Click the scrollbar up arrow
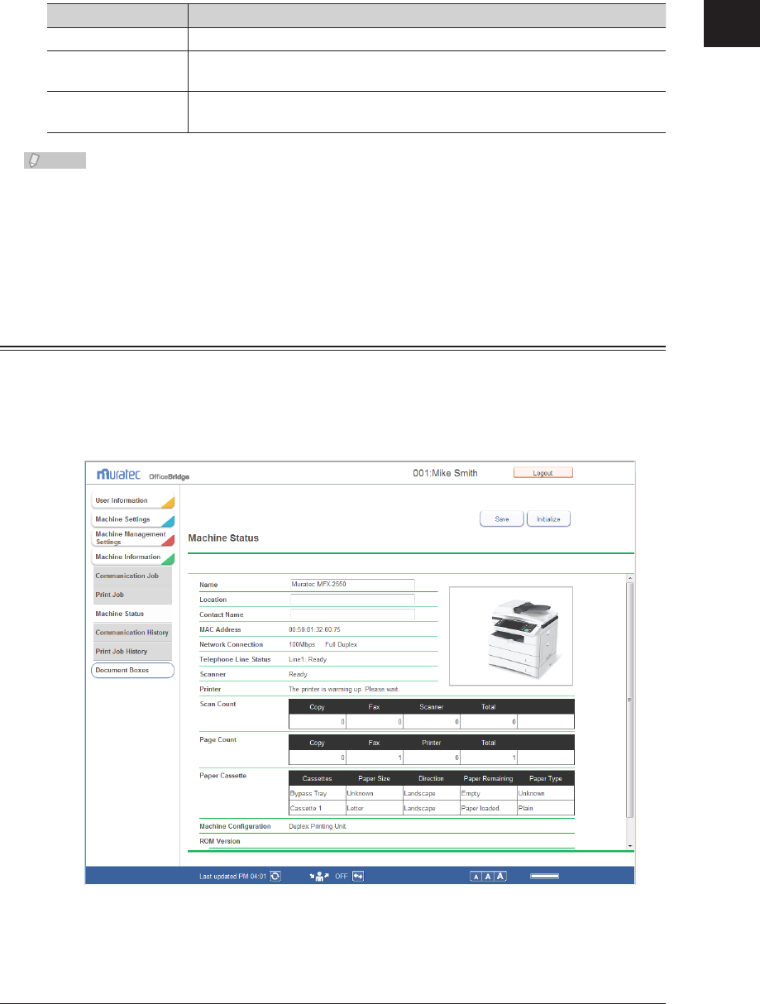This screenshot has width=760, height=1004. pos(630,577)
